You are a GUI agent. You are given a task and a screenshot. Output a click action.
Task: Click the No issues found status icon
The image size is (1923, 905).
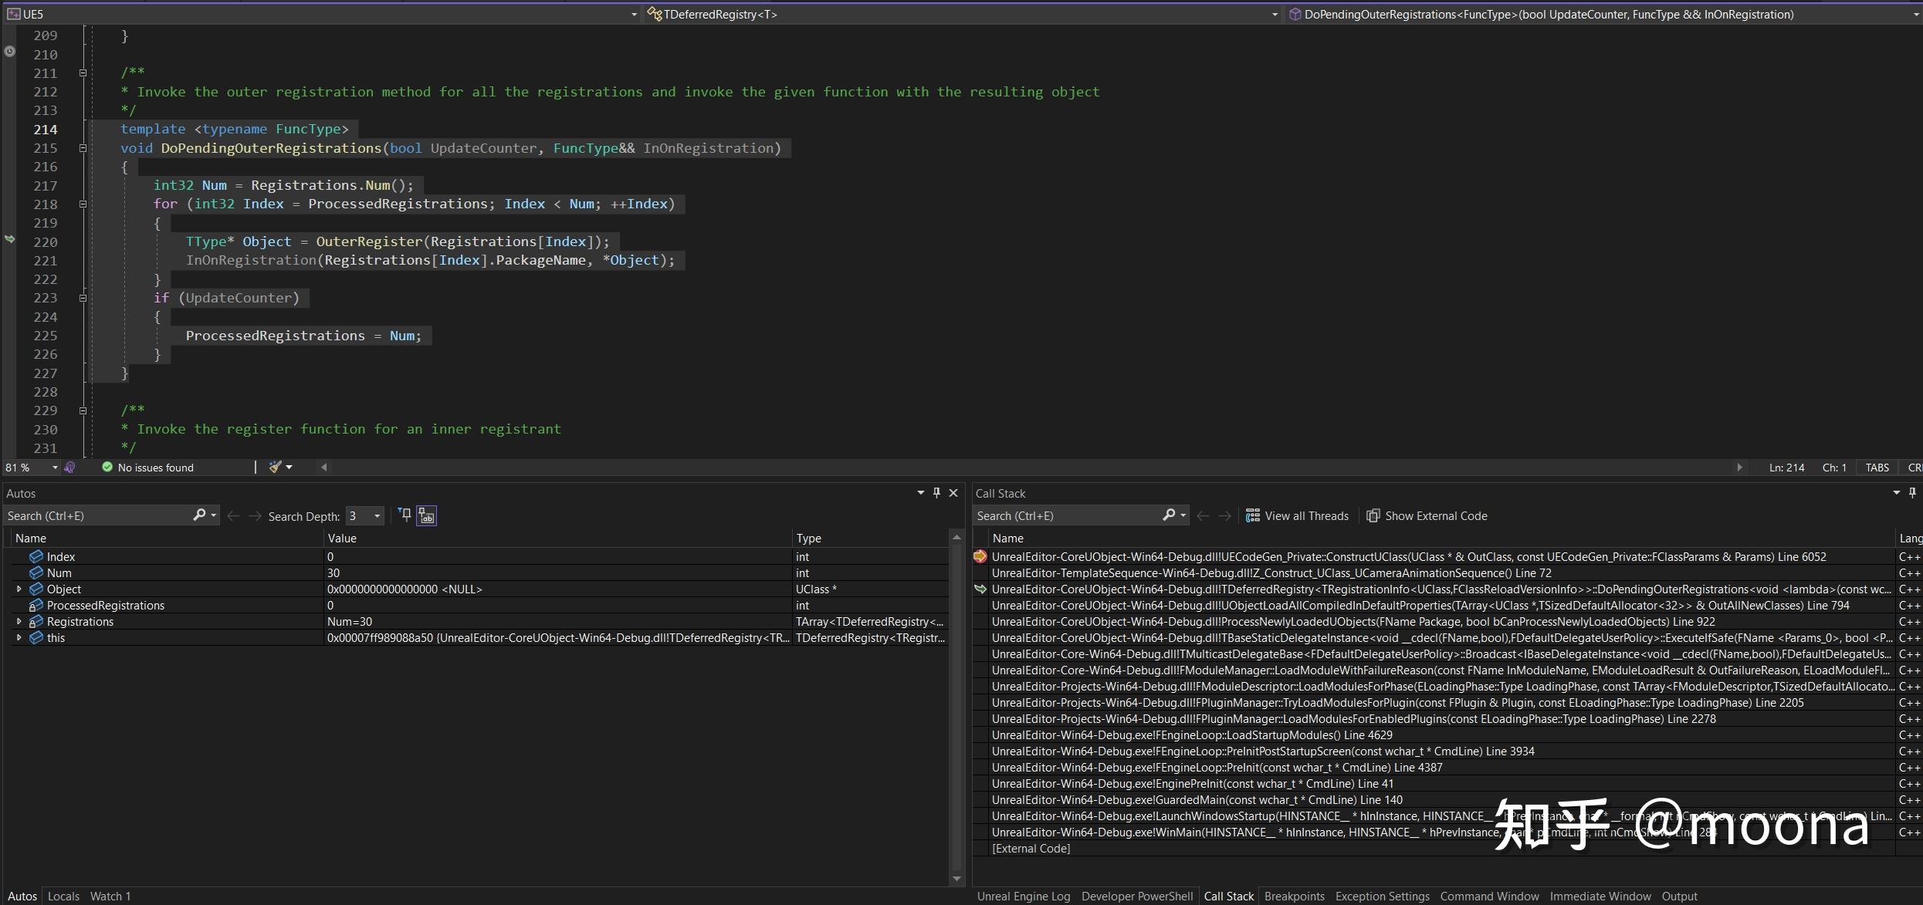[107, 468]
